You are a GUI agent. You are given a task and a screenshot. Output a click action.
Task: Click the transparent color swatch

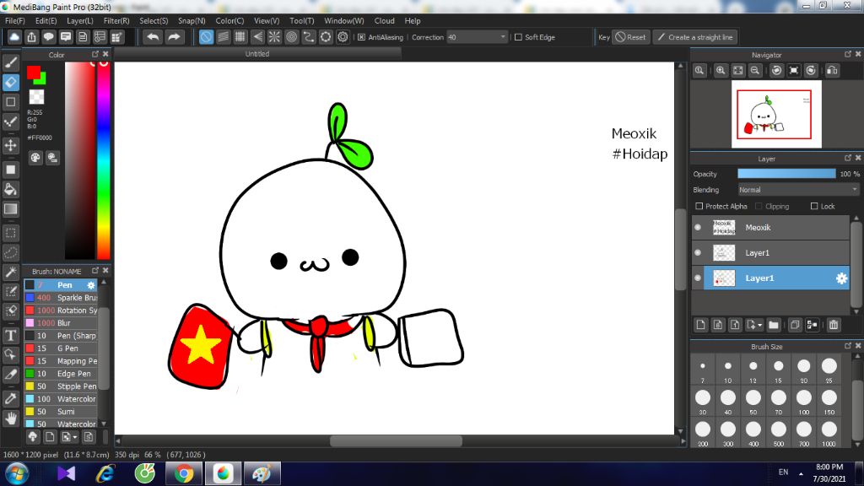pos(36,97)
